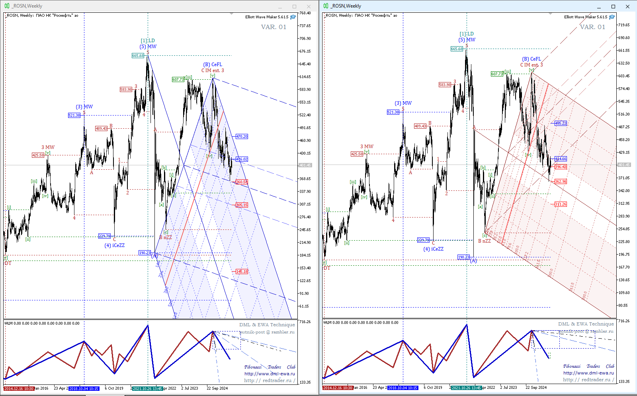
Task: Select the 2021.10.26 13:45 date marker, right chart
Action: 466,388
